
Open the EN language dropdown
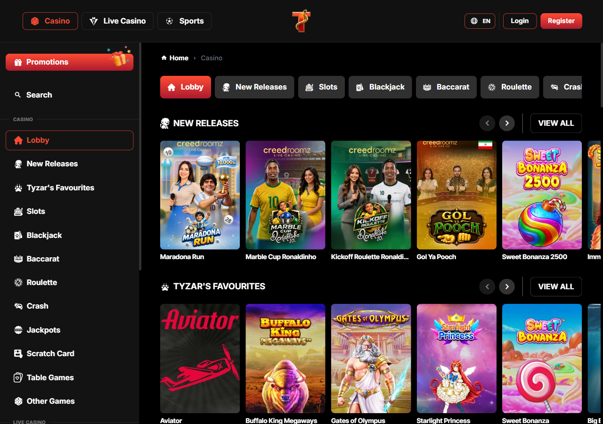coord(480,21)
